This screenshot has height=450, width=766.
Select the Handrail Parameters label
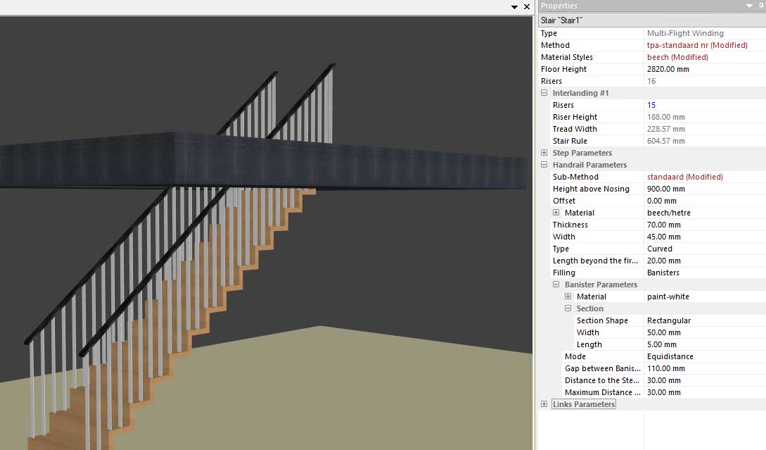click(x=589, y=165)
